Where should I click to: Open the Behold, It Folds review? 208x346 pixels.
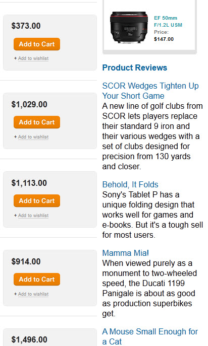(x=130, y=184)
